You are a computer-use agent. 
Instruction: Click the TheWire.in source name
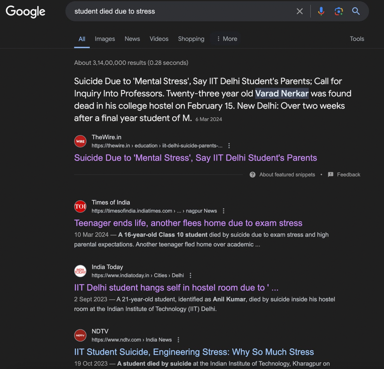point(106,137)
